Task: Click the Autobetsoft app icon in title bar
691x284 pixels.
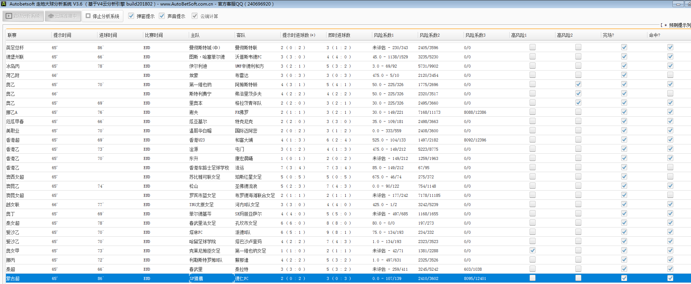Action: coord(4,4)
